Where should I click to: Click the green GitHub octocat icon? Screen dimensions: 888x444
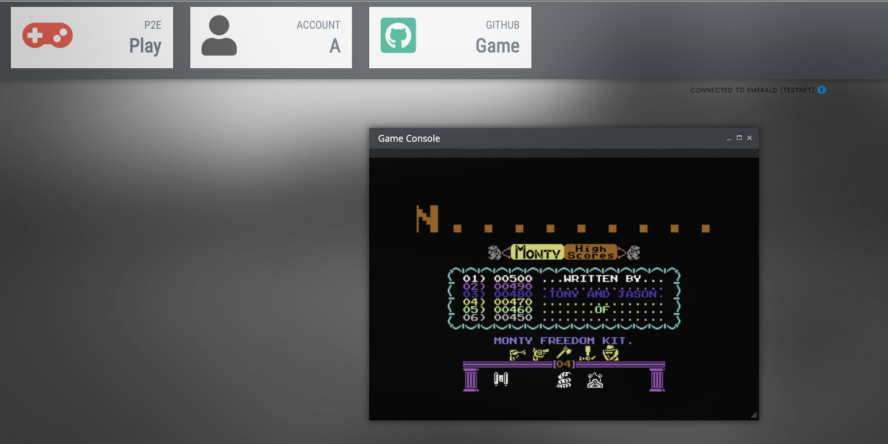click(x=398, y=36)
